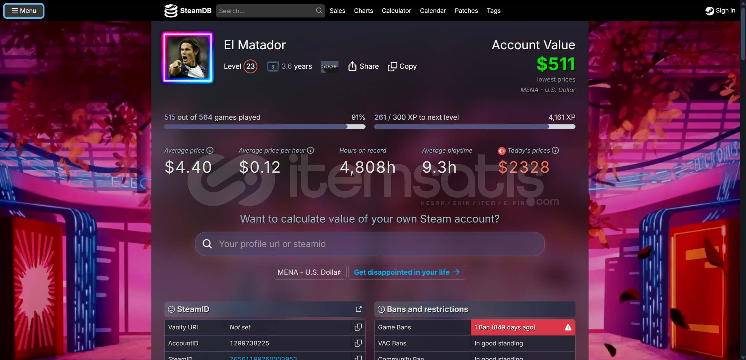Screen dimensions: 746x360
Task: Open the MENA - U.S. Dollar currency dropdown
Action: (x=310, y=272)
